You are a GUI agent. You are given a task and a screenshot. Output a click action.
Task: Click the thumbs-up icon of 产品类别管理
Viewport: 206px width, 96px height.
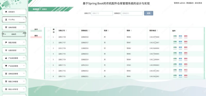point(6,58)
